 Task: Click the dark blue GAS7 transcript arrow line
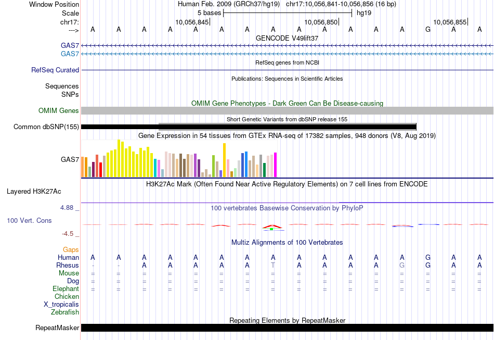287,46
